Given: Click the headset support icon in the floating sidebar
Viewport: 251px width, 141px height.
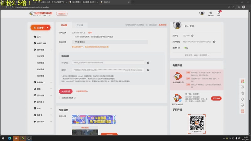Looking at the screenshot, I should pos(242,99).
